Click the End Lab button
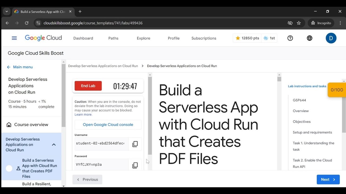 click(88, 86)
